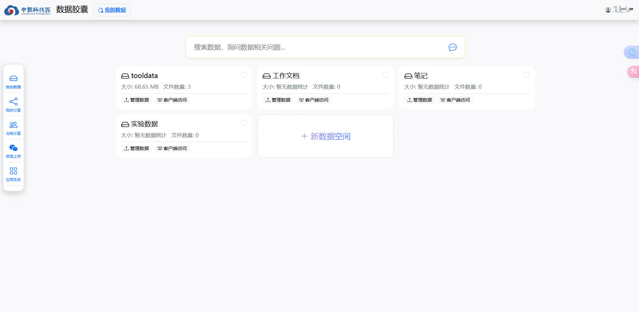Open the 微信上传 WeChat icon
The image size is (639, 312).
13,148
